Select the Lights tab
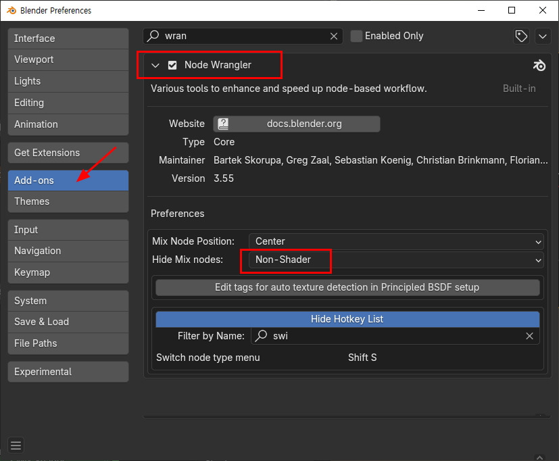 (x=68, y=81)
